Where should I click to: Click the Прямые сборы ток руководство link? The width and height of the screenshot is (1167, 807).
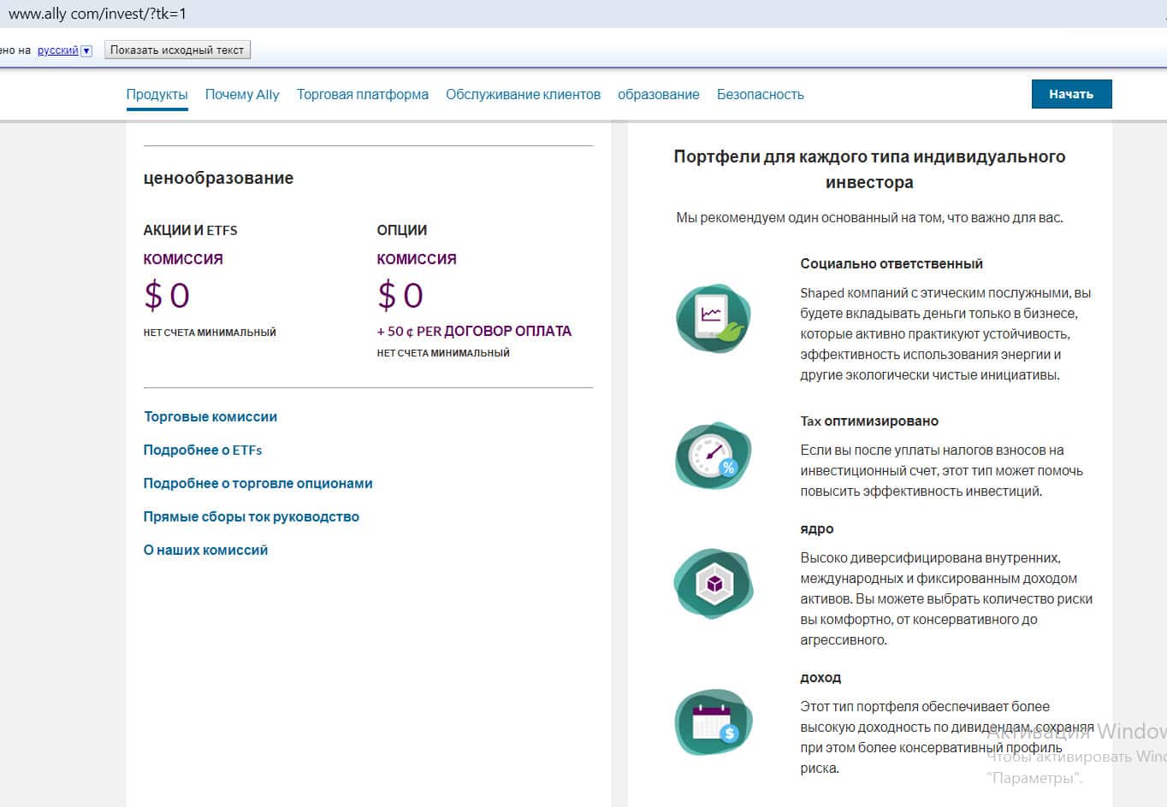[x=251, y=517]
